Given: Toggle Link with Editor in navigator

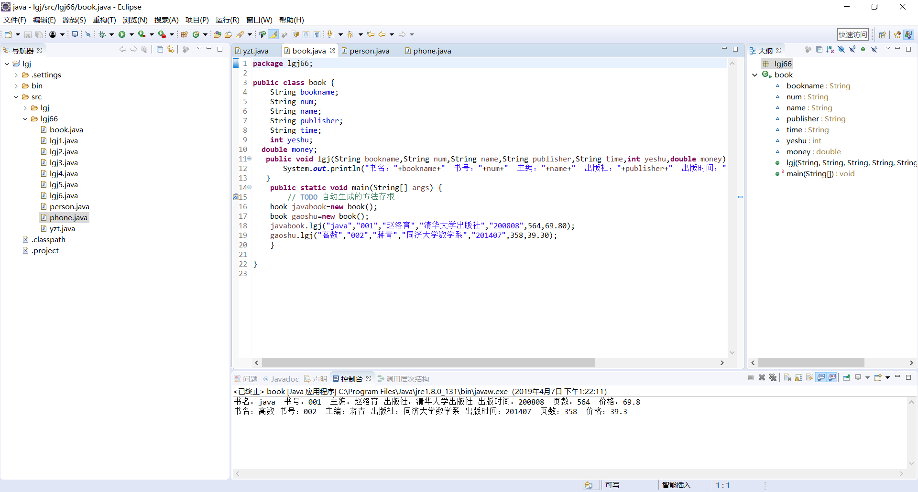Looking at the screenshot, I should (171, 50).
